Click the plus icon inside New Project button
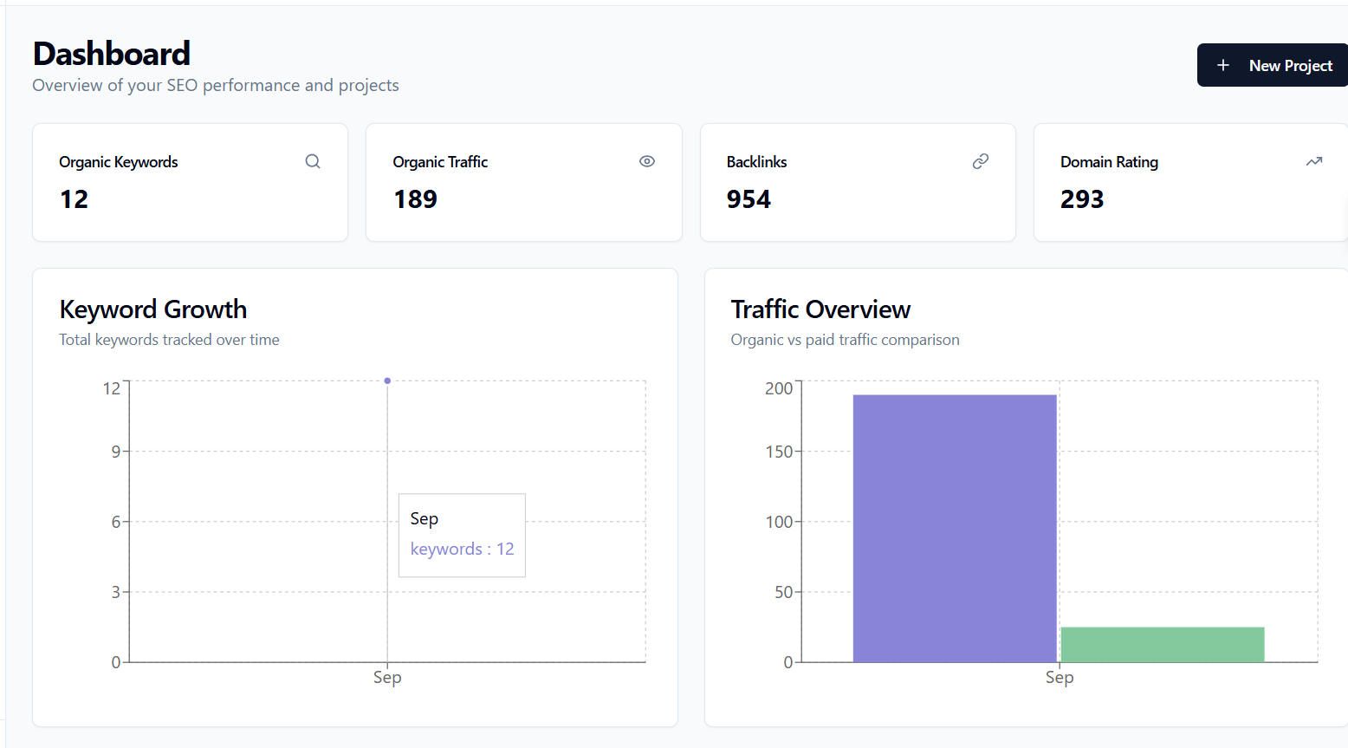 [x=1223, y=65]
